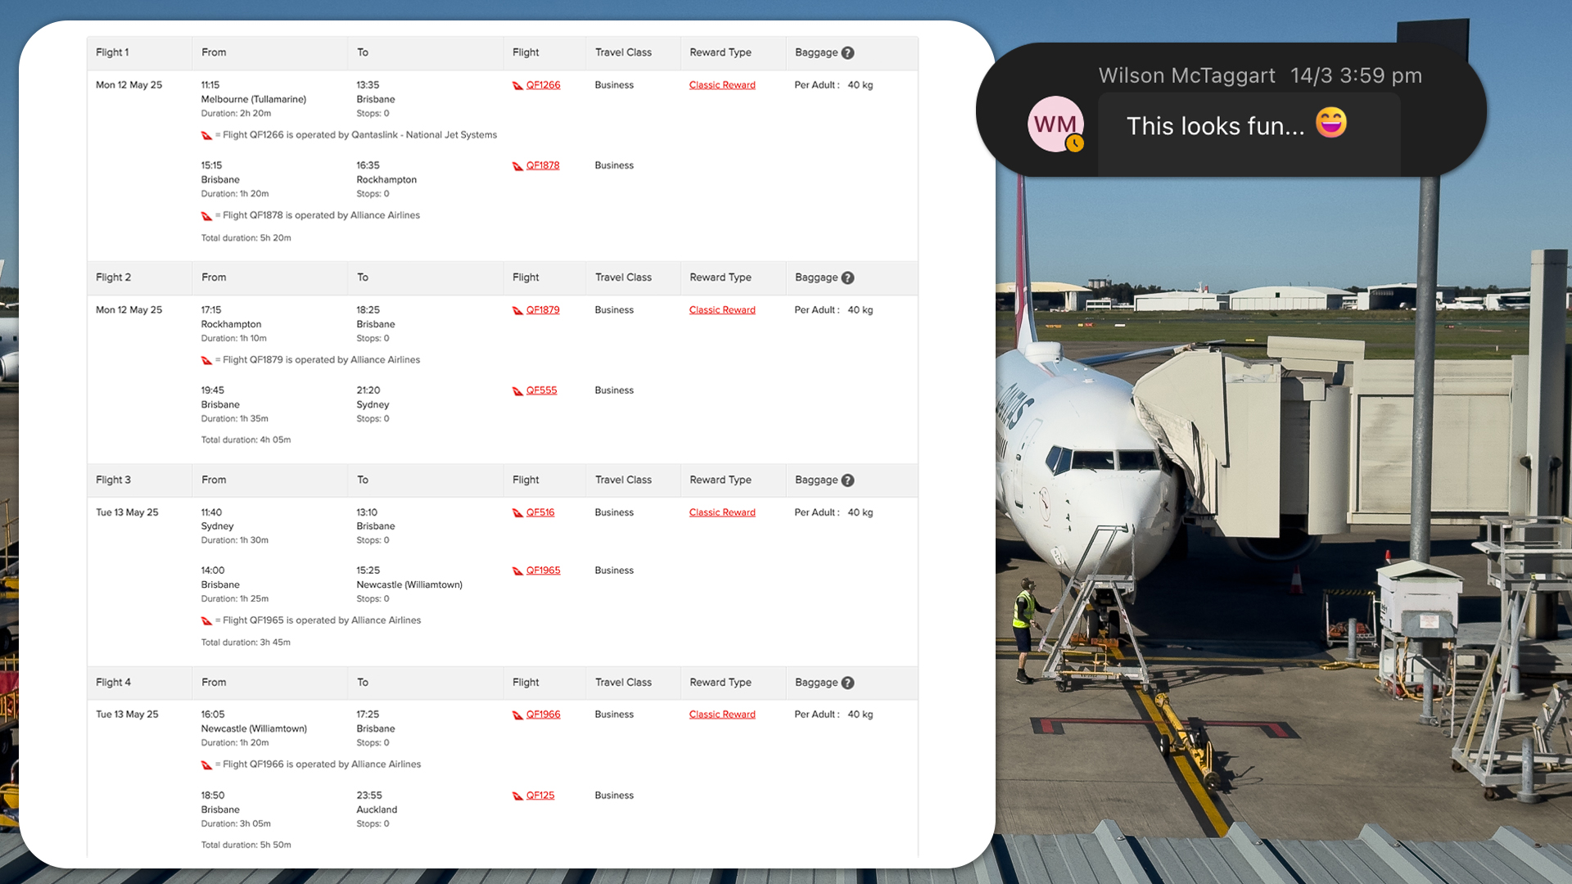Click 'Newcastle (Williamtown)' arrival in Flight 3

coord(409,585)
